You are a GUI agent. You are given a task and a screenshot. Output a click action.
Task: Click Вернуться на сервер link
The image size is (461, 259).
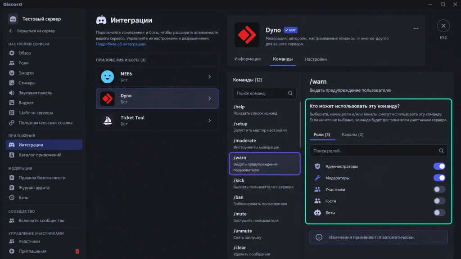click(x=36, y=31)
